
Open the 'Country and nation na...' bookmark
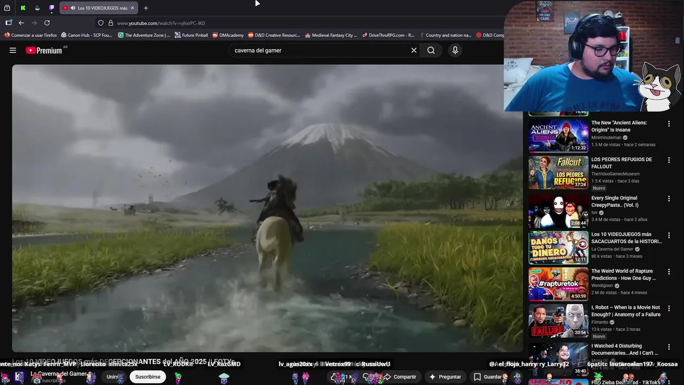tap(445, 35)
